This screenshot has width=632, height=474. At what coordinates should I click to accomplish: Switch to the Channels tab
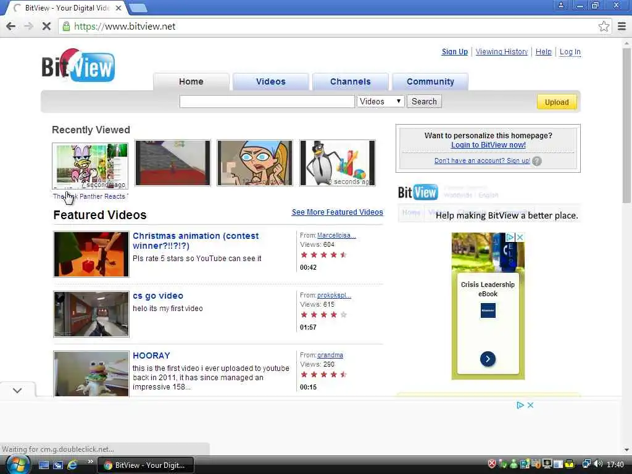coord(351,81)
